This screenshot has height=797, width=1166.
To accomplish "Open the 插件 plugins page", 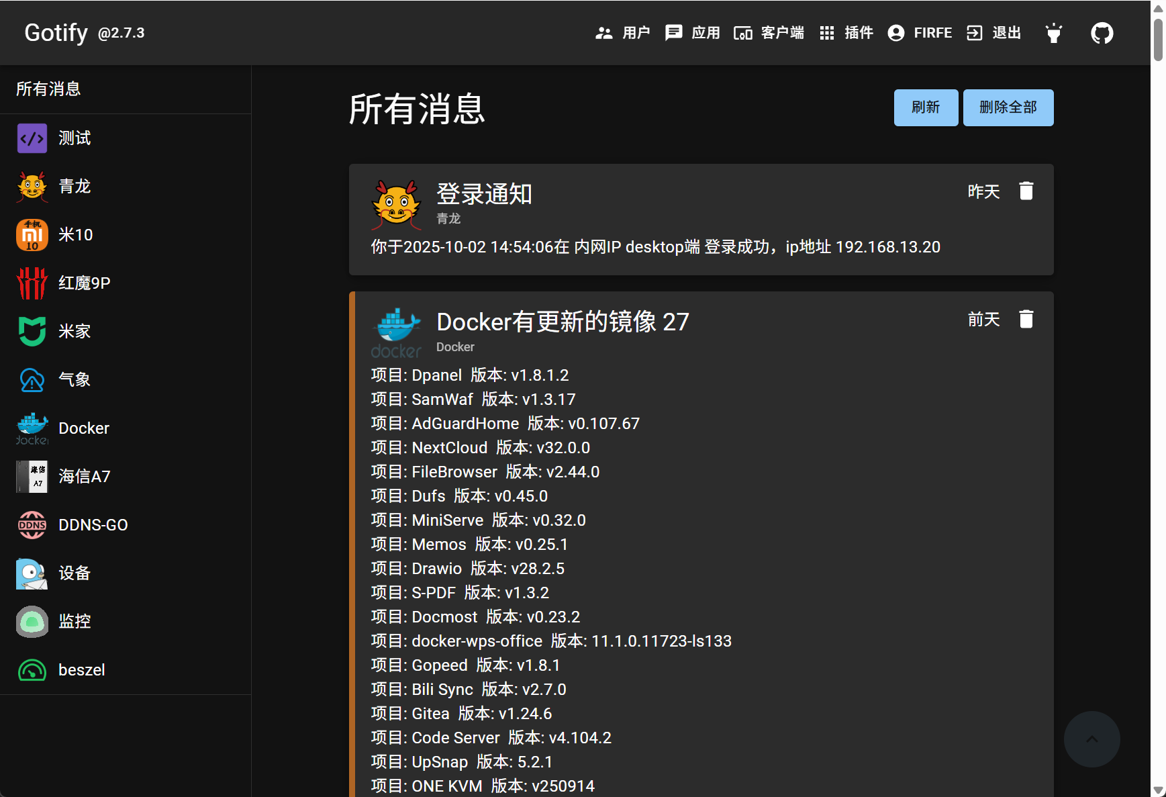I will (x=846, y=32).
